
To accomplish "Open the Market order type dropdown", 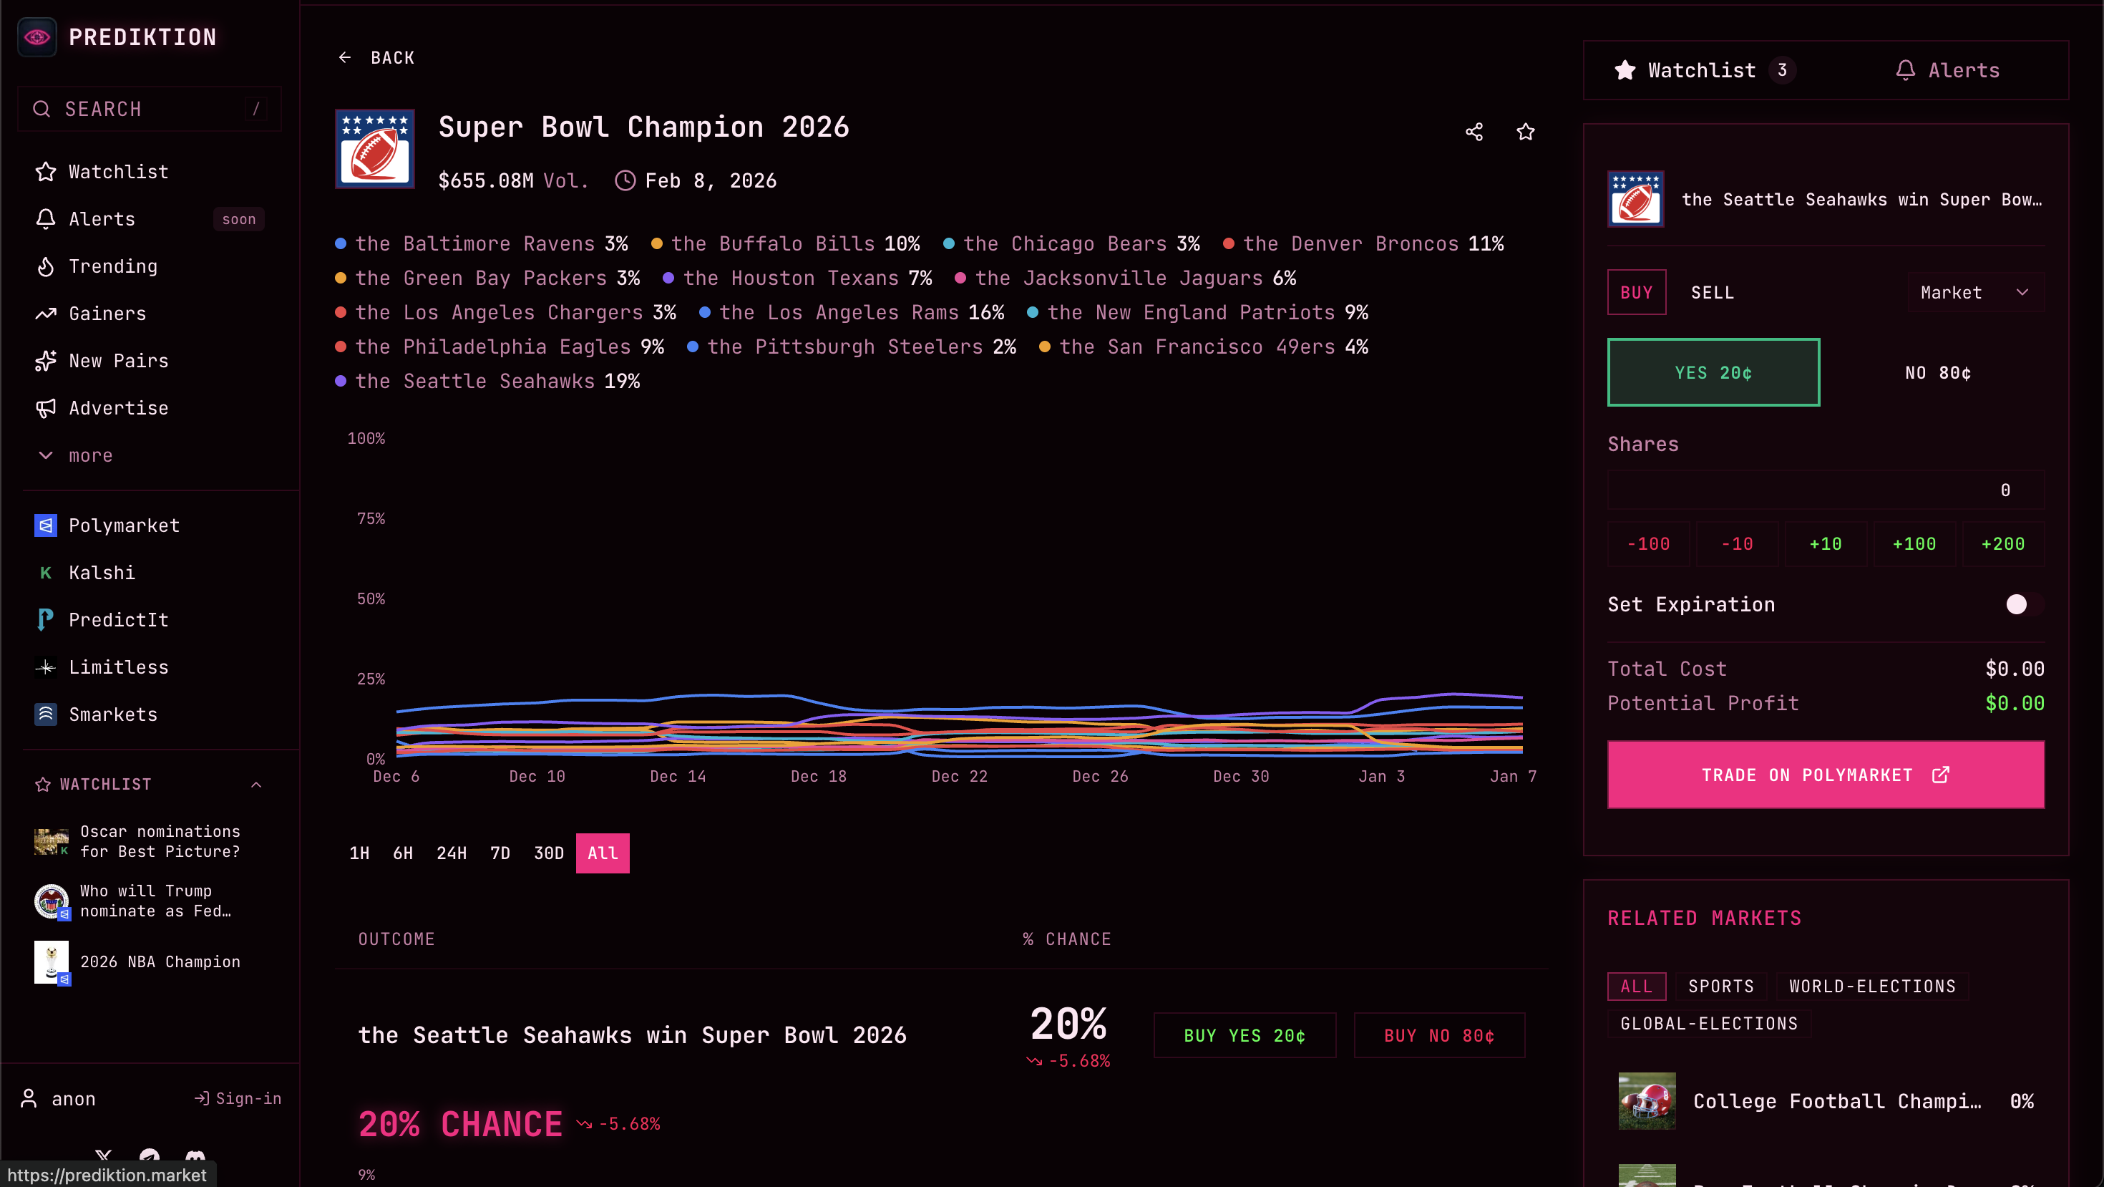I will (1974, 293).
